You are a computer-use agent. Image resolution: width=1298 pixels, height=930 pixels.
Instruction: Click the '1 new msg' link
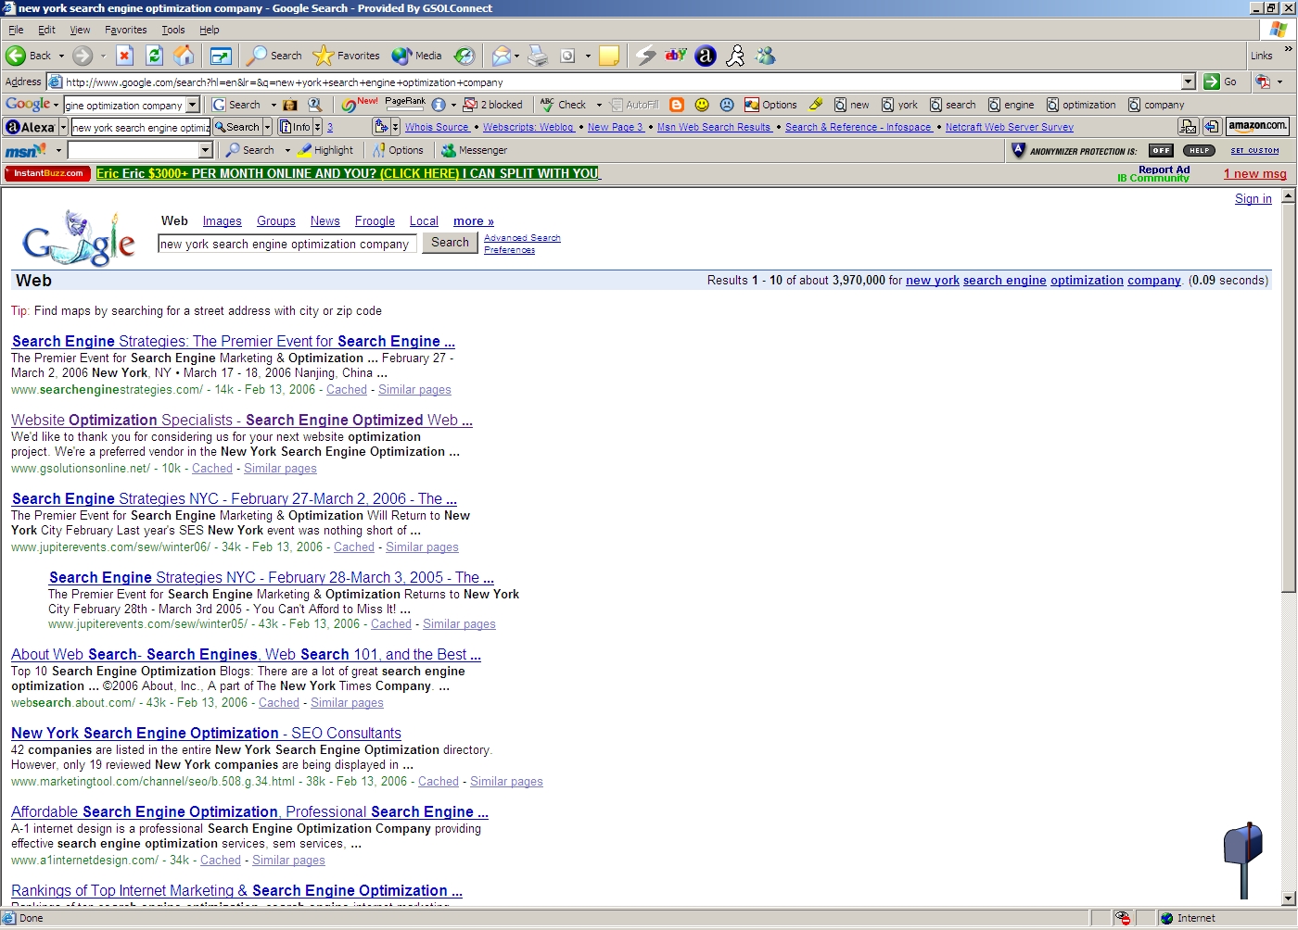pos(1254,174)
